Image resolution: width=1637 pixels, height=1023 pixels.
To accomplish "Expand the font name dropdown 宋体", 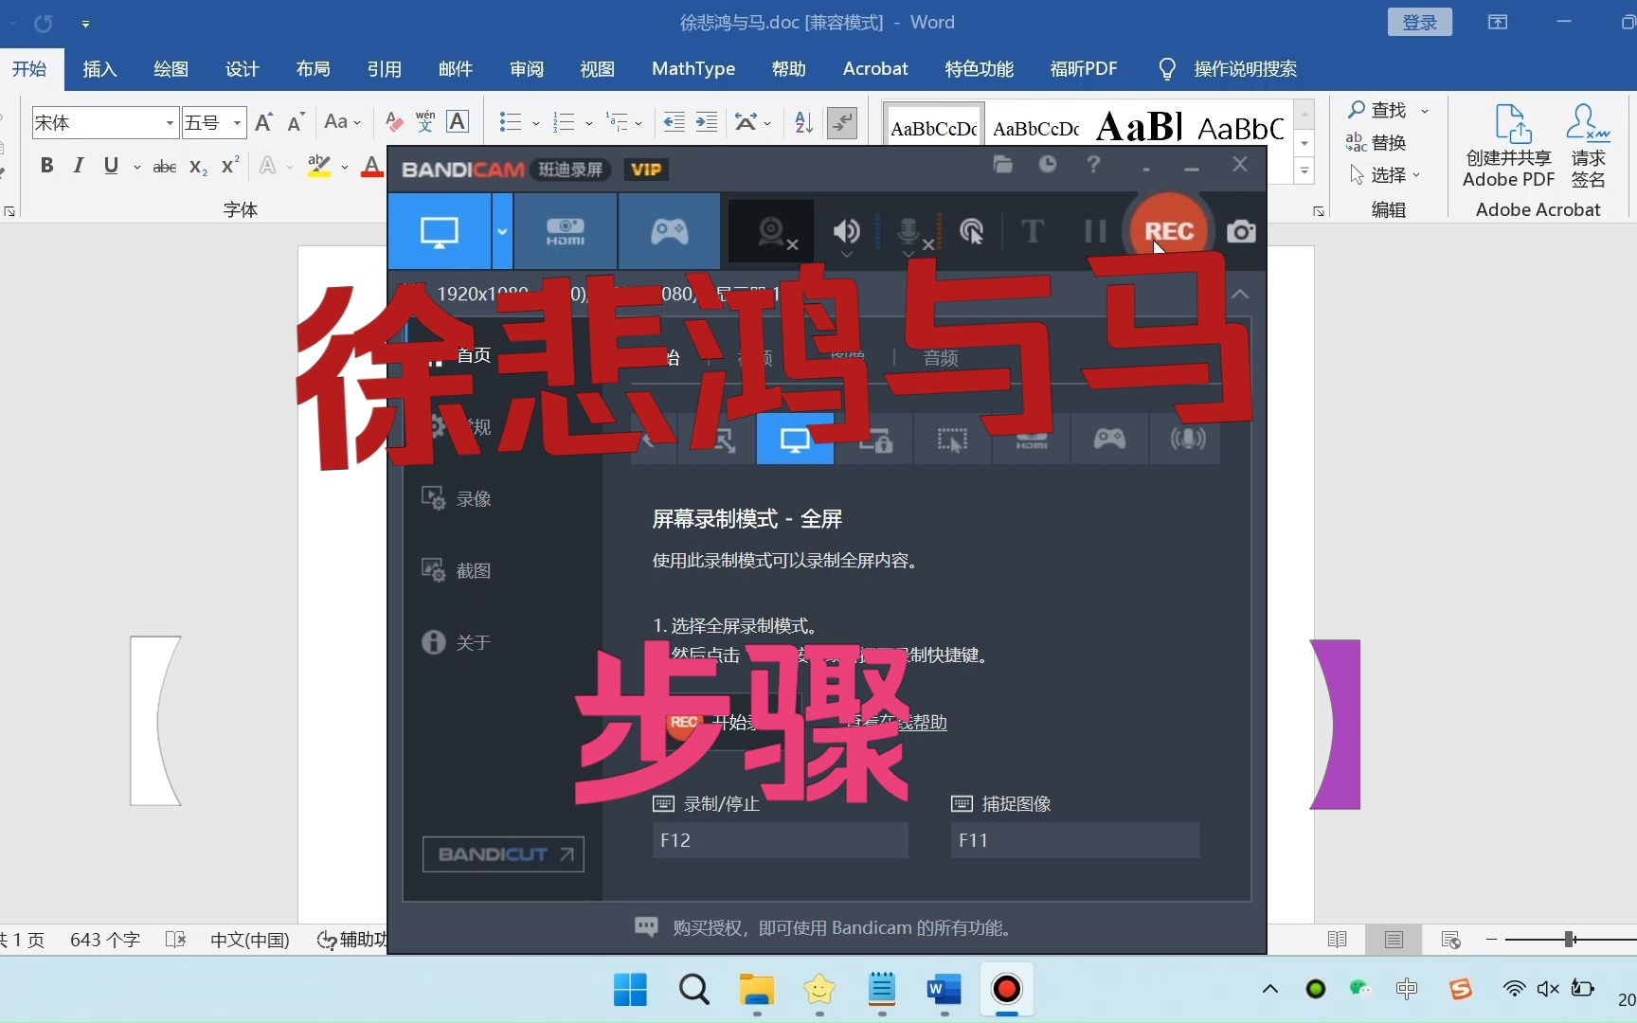I will click(170, 123).
